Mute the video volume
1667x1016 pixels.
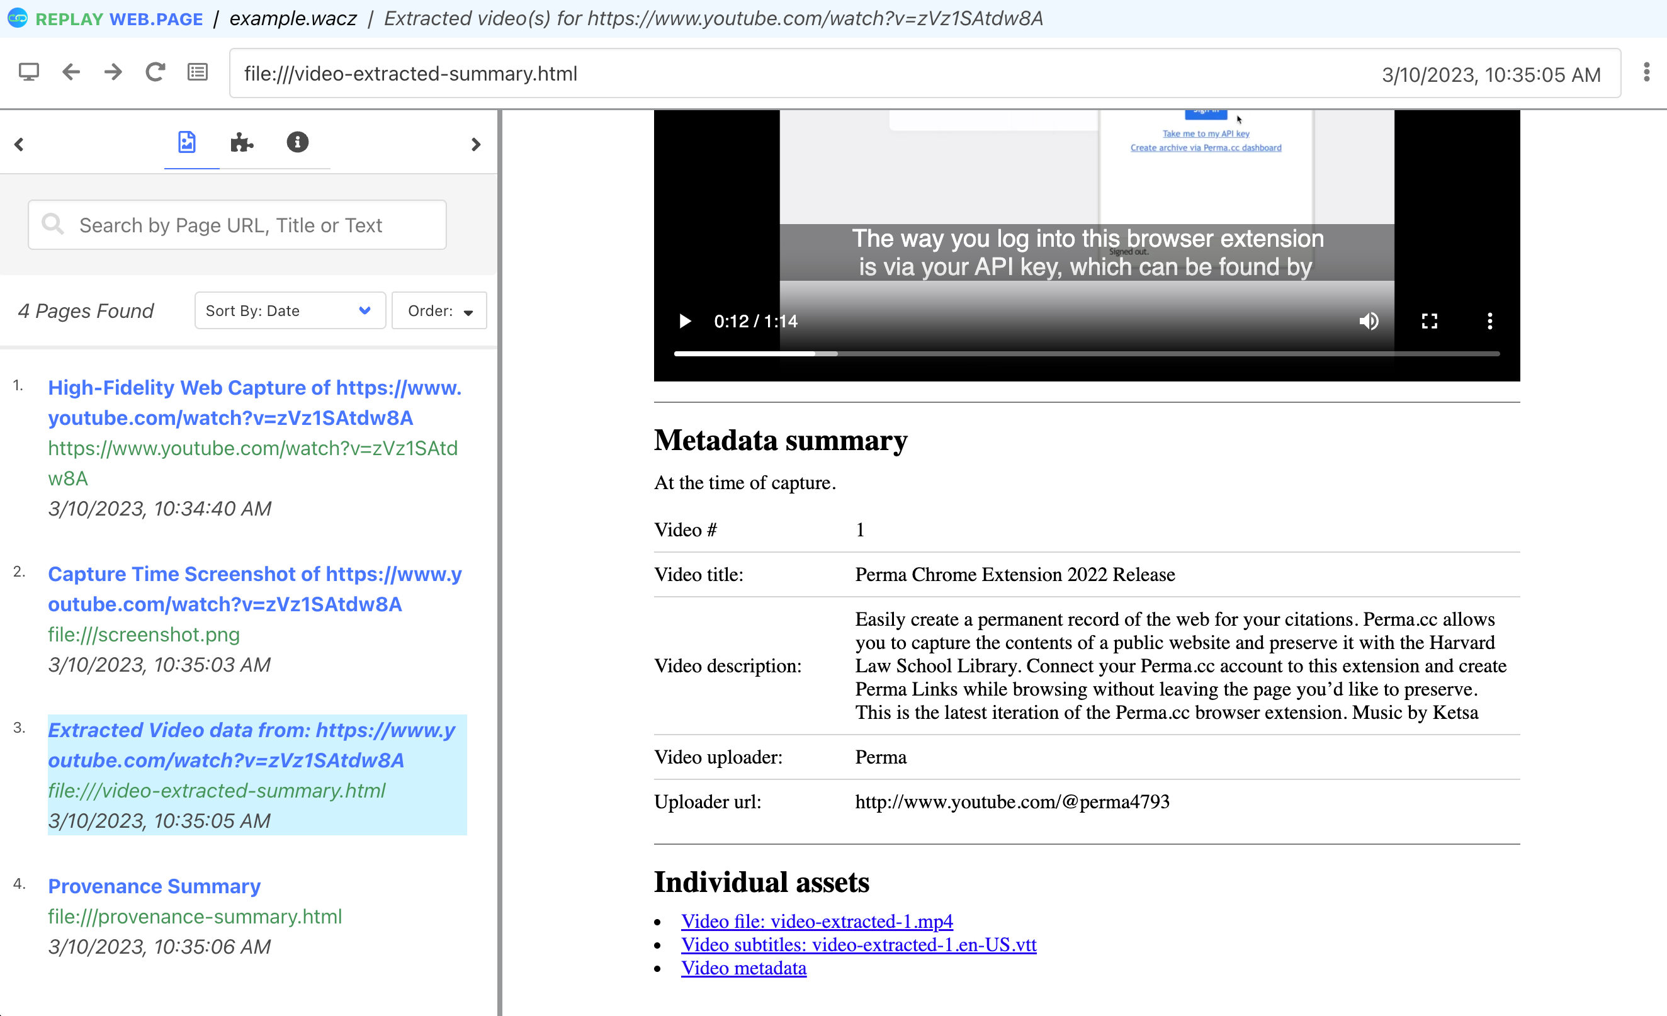pyautogui.click(x=1368, y=321)
